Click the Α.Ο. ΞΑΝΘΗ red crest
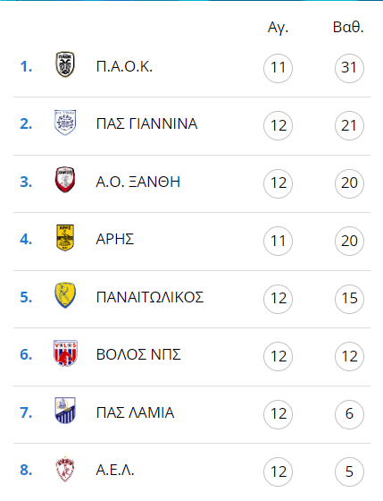 pos(65,180)
